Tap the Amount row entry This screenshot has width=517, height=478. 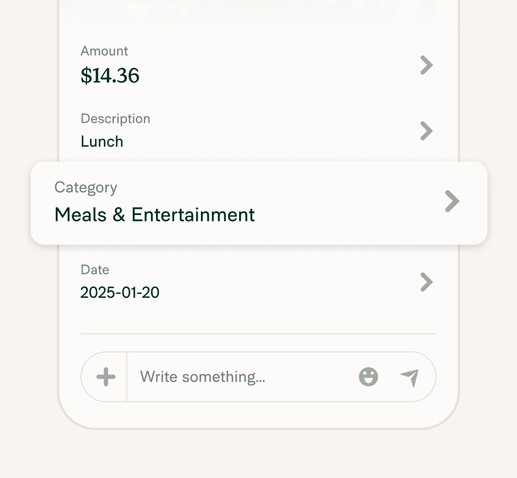258,65
